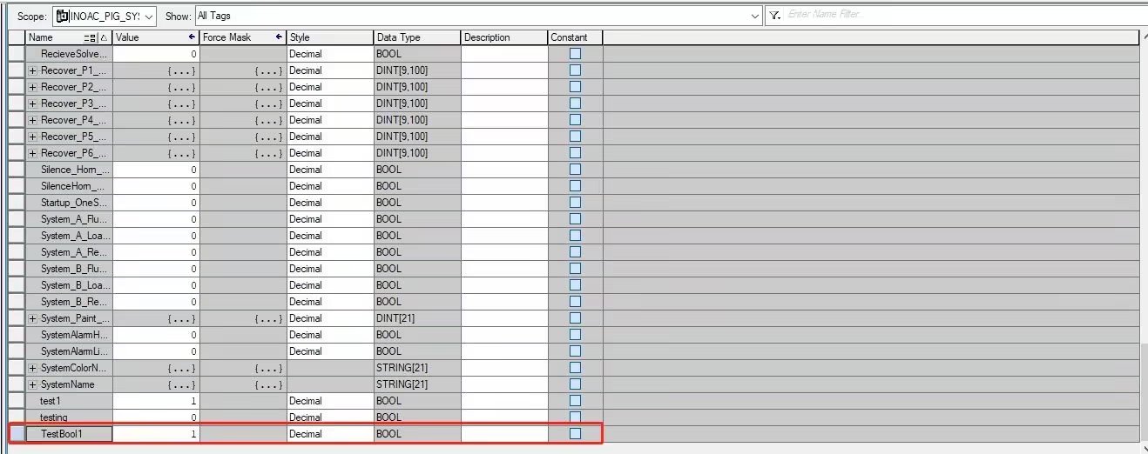1148x454 pixels.
Task: Click the arrow icon in Force Mask header
Action: coord(279,38)
